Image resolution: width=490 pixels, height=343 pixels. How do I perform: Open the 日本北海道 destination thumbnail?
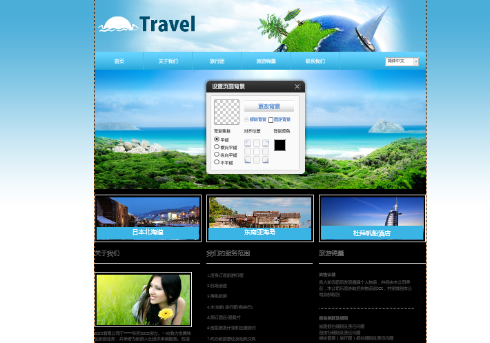(148, 218)
